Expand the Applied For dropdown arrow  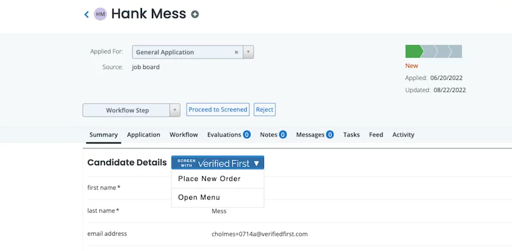pos(248,52)
